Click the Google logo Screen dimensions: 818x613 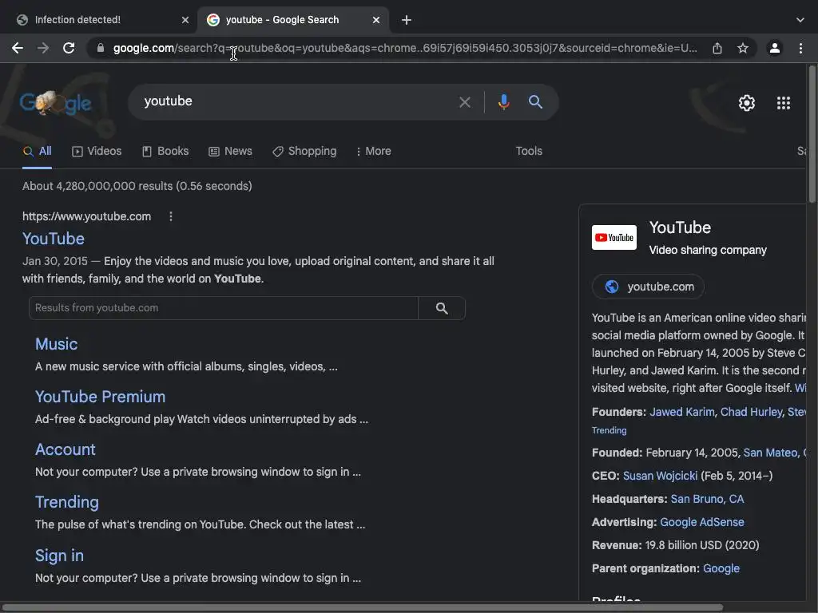(55, 103)
